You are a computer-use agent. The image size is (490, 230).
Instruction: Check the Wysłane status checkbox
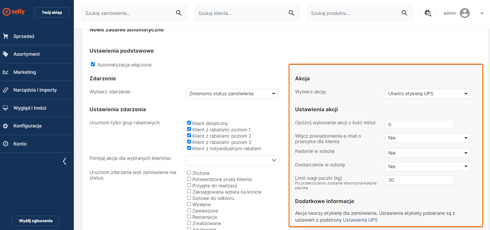(x=189, y=204)
